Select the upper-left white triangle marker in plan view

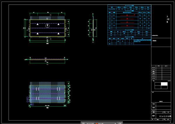coord(38,24)
